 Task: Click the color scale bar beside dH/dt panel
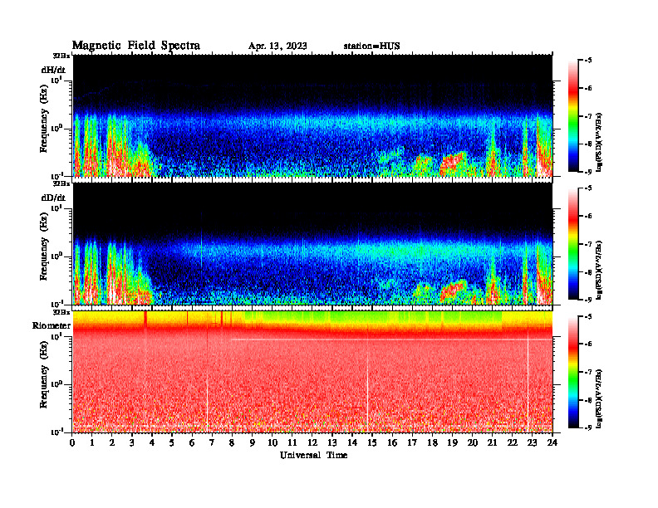pyautogui.click(x=572, y=115)
